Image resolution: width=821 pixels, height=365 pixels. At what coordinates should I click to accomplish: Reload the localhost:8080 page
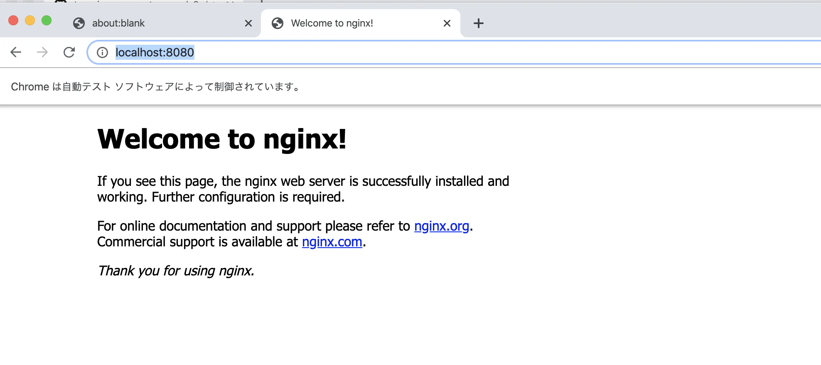69,52
